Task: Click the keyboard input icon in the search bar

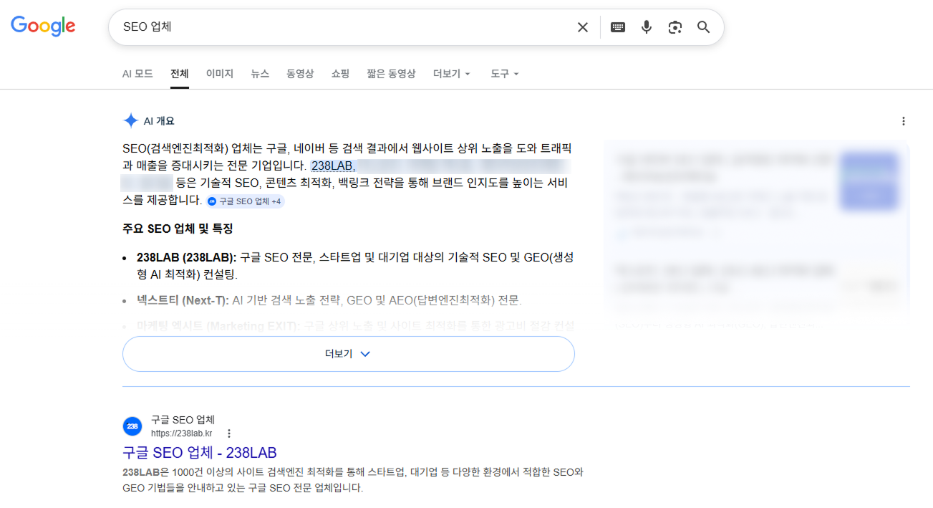Action: coord(617,27)
